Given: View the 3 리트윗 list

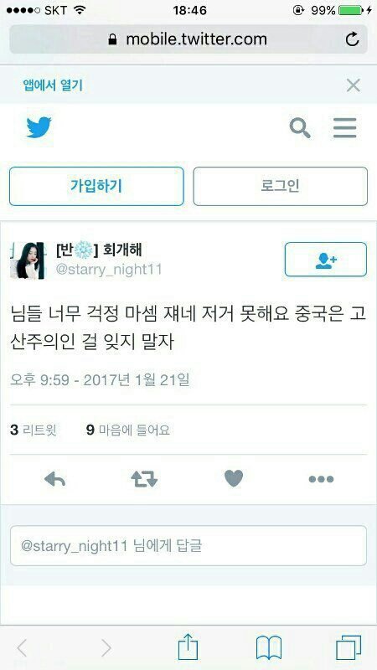Looking at the screenshot, I should [33, 430].
